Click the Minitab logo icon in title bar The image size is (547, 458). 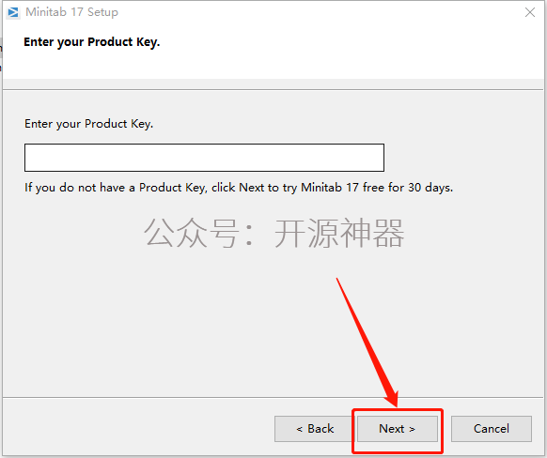(x=13, y=12)
